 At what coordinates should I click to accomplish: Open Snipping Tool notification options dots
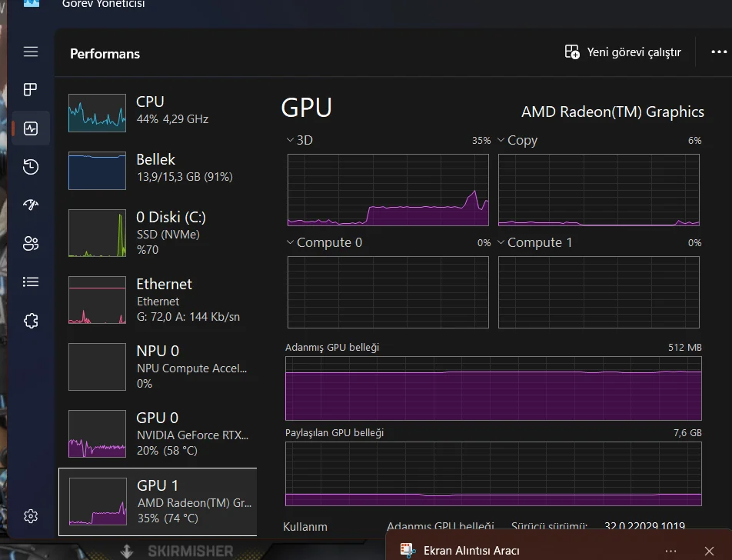[670, 551]
